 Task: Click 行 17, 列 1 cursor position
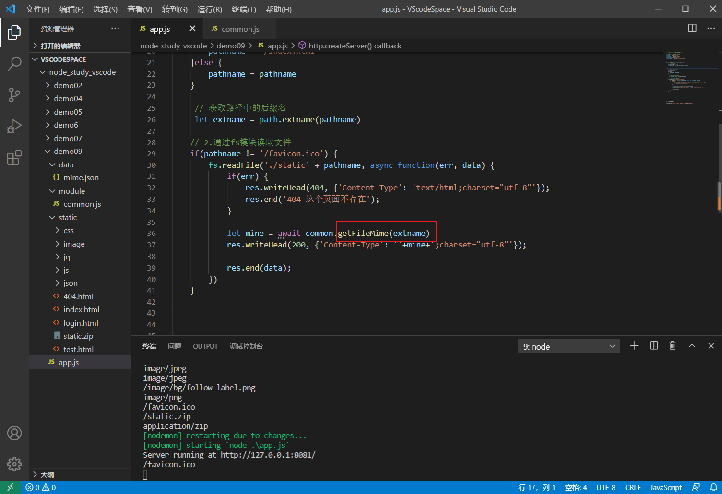point(537,487)
